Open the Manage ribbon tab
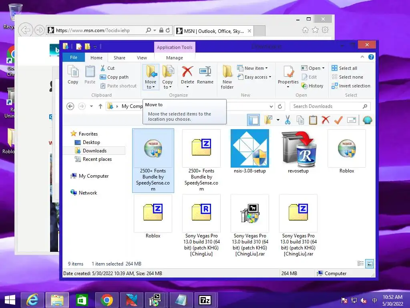Screen dimensions: 410x308 [x=175, y=58]
